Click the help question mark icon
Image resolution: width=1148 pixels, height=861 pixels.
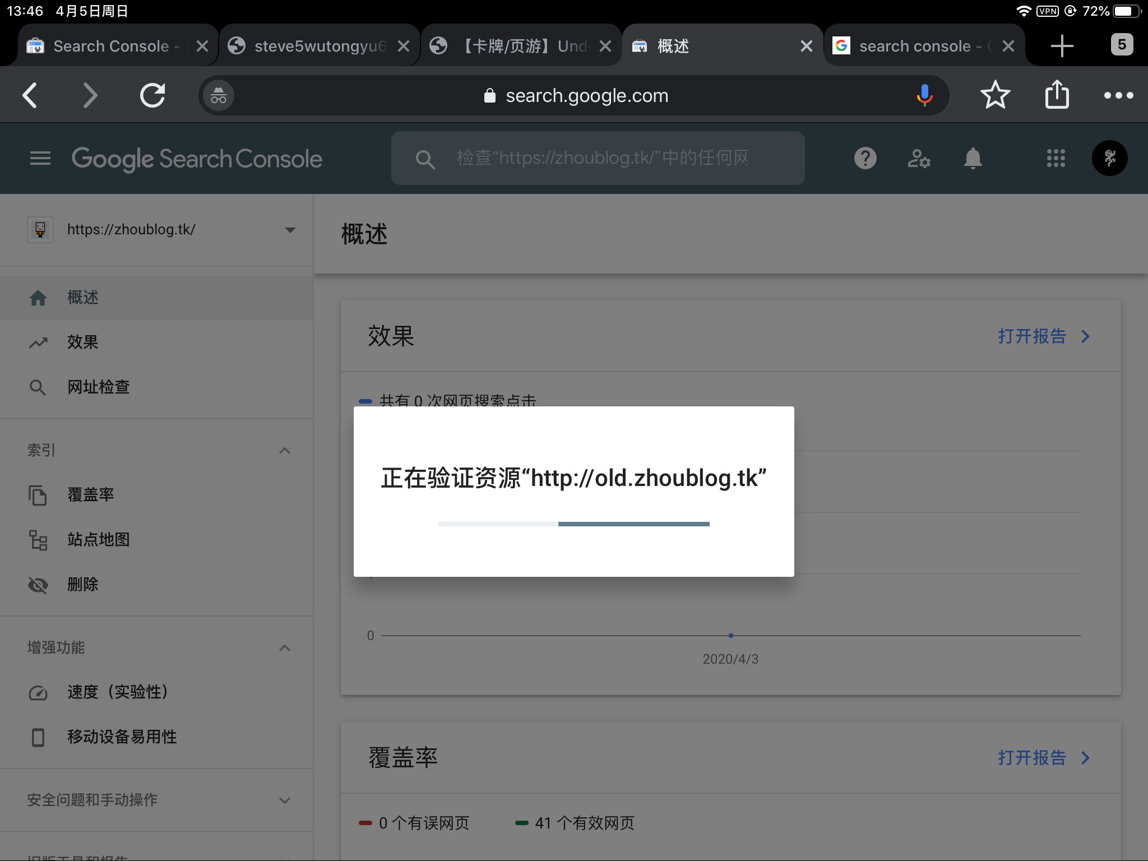(865, 159)
